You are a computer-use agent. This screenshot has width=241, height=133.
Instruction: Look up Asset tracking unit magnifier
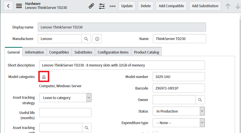[87, 128]
